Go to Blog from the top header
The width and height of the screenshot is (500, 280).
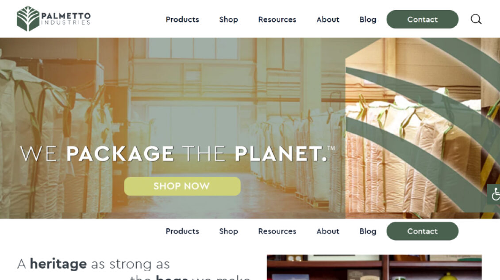click(368, 19)
